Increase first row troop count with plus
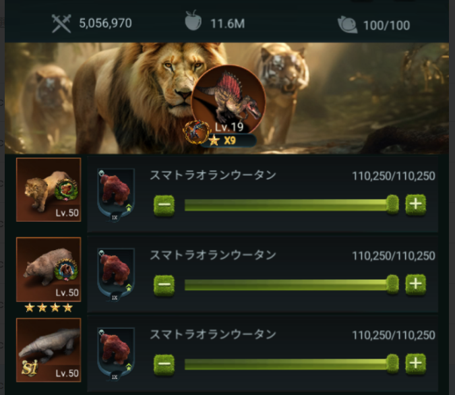Image resolution: width=455 pixels, height=395 pixels. (x=415, y=205)
